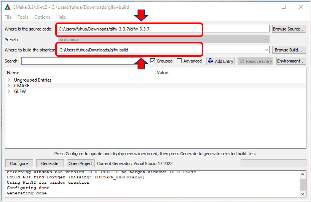
Task: Click the Remove Entry button
Action: 255,61
